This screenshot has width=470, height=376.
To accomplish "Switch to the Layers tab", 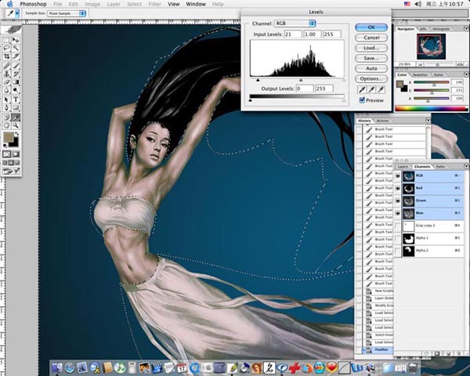I will (x=403, y=167).
